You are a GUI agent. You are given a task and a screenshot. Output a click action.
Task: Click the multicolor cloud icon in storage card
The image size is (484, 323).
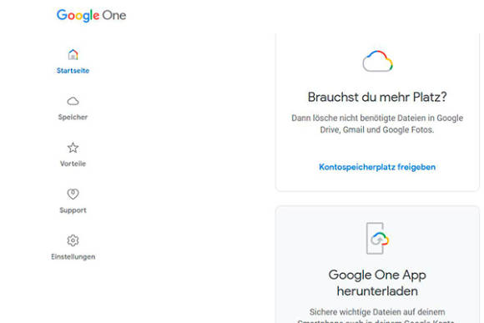point(377,61)
